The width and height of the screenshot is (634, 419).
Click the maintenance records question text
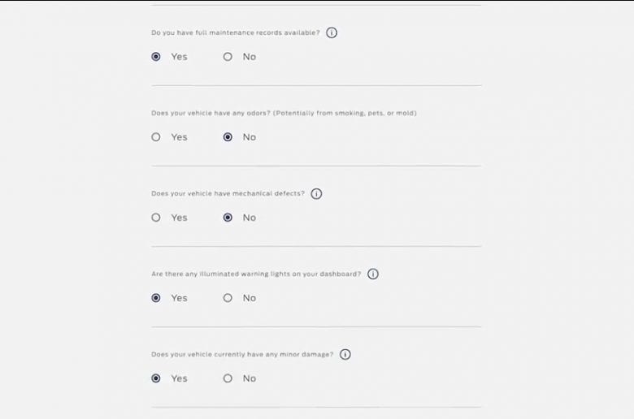tap(236, 32)
